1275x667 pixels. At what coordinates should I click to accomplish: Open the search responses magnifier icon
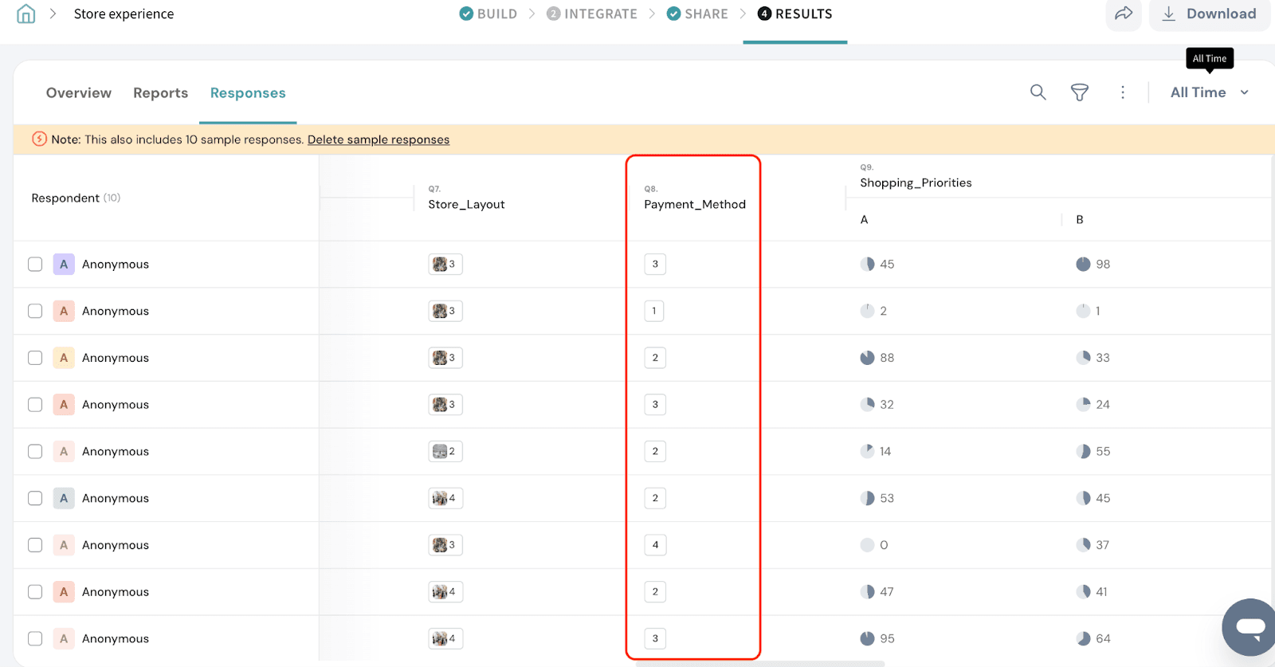(x=1038, y=92)
